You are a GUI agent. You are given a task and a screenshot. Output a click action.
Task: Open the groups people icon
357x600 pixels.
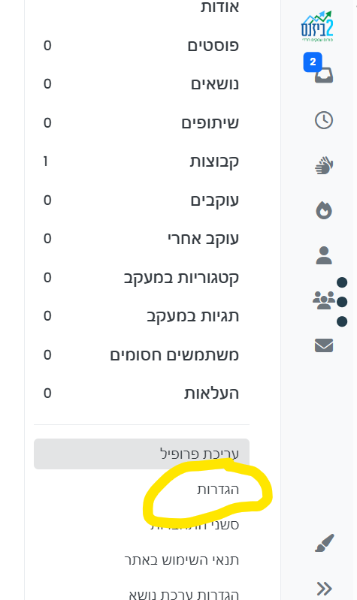324,300
